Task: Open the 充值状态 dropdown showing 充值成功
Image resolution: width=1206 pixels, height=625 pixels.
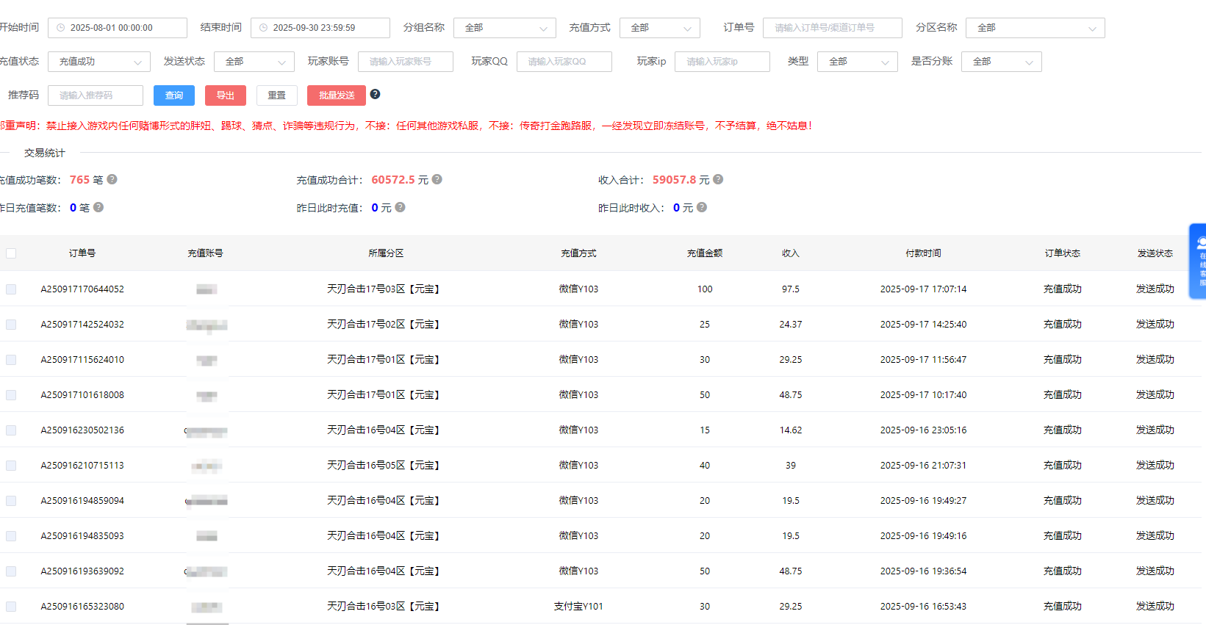Action: pos(99,62)
